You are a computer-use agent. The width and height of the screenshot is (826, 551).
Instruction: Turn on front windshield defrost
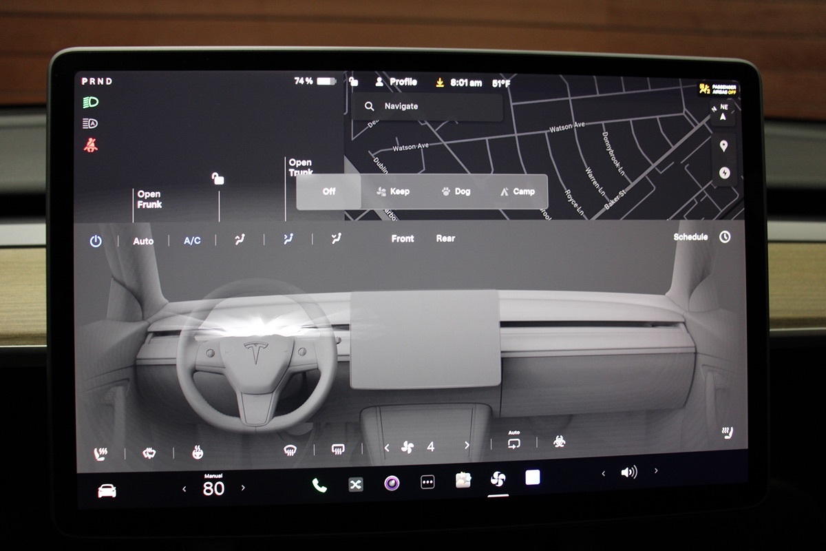coord(290,450)
